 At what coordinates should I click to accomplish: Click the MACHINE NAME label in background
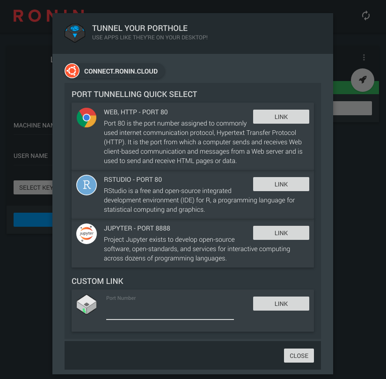pos(33,126)
